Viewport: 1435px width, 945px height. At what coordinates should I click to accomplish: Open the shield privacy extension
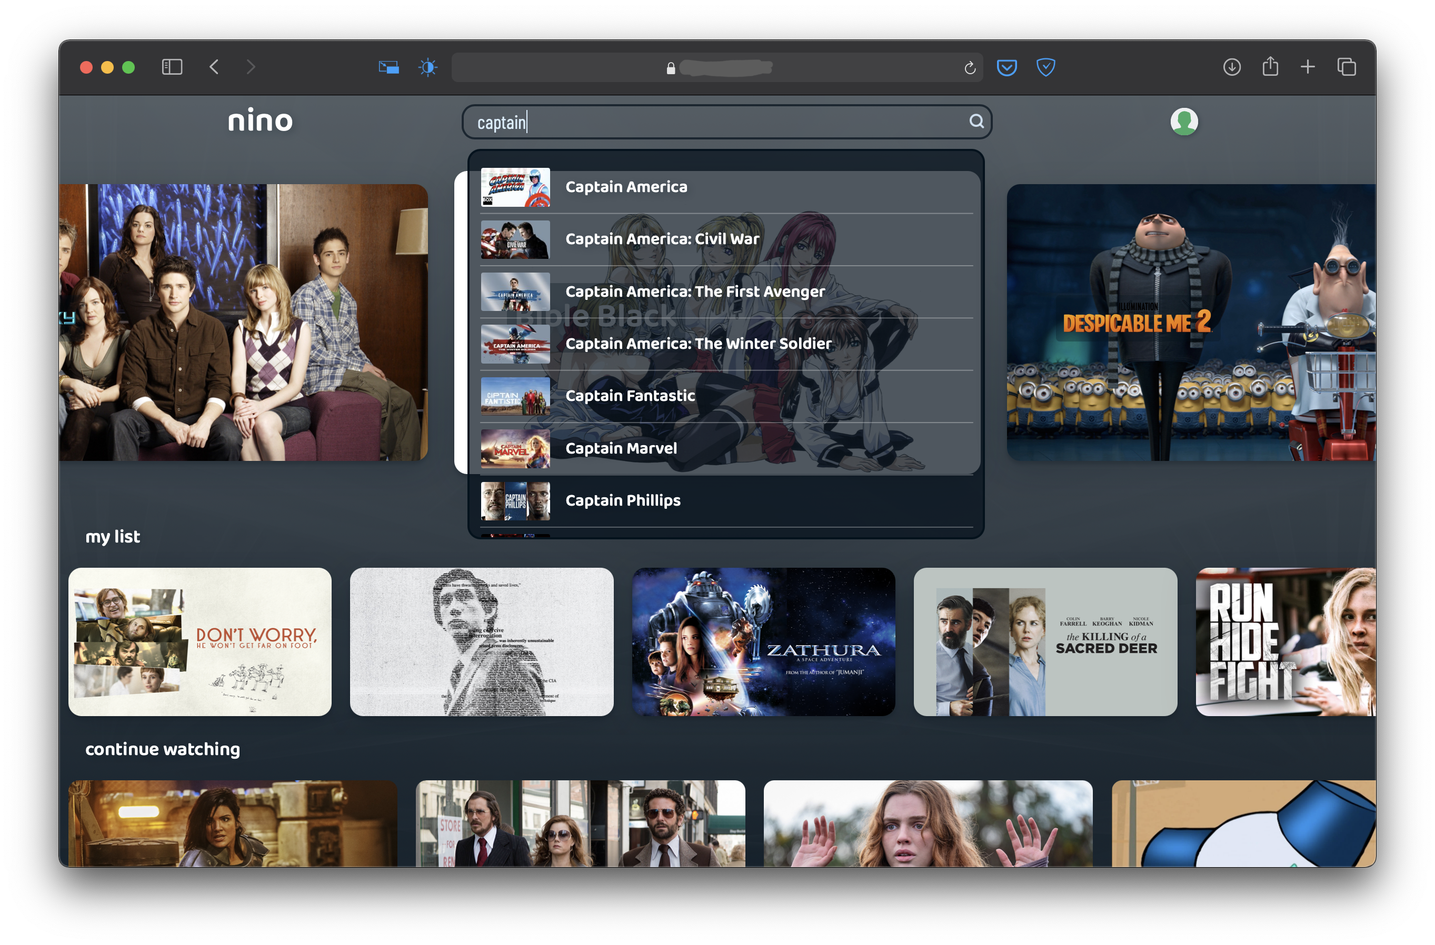(1045, 67)
